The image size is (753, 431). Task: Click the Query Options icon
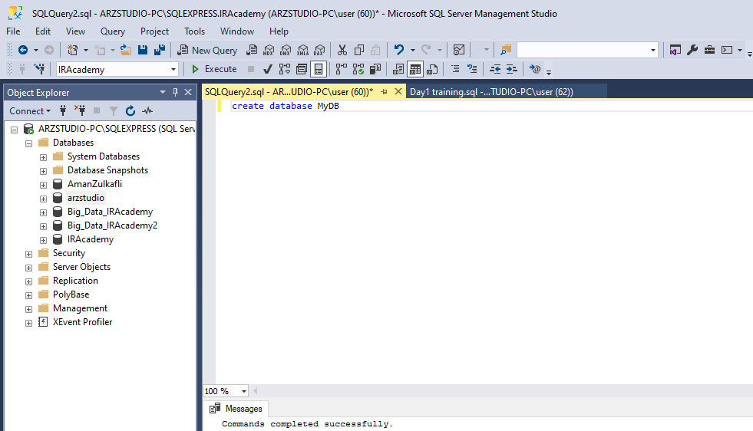point(301,69)
